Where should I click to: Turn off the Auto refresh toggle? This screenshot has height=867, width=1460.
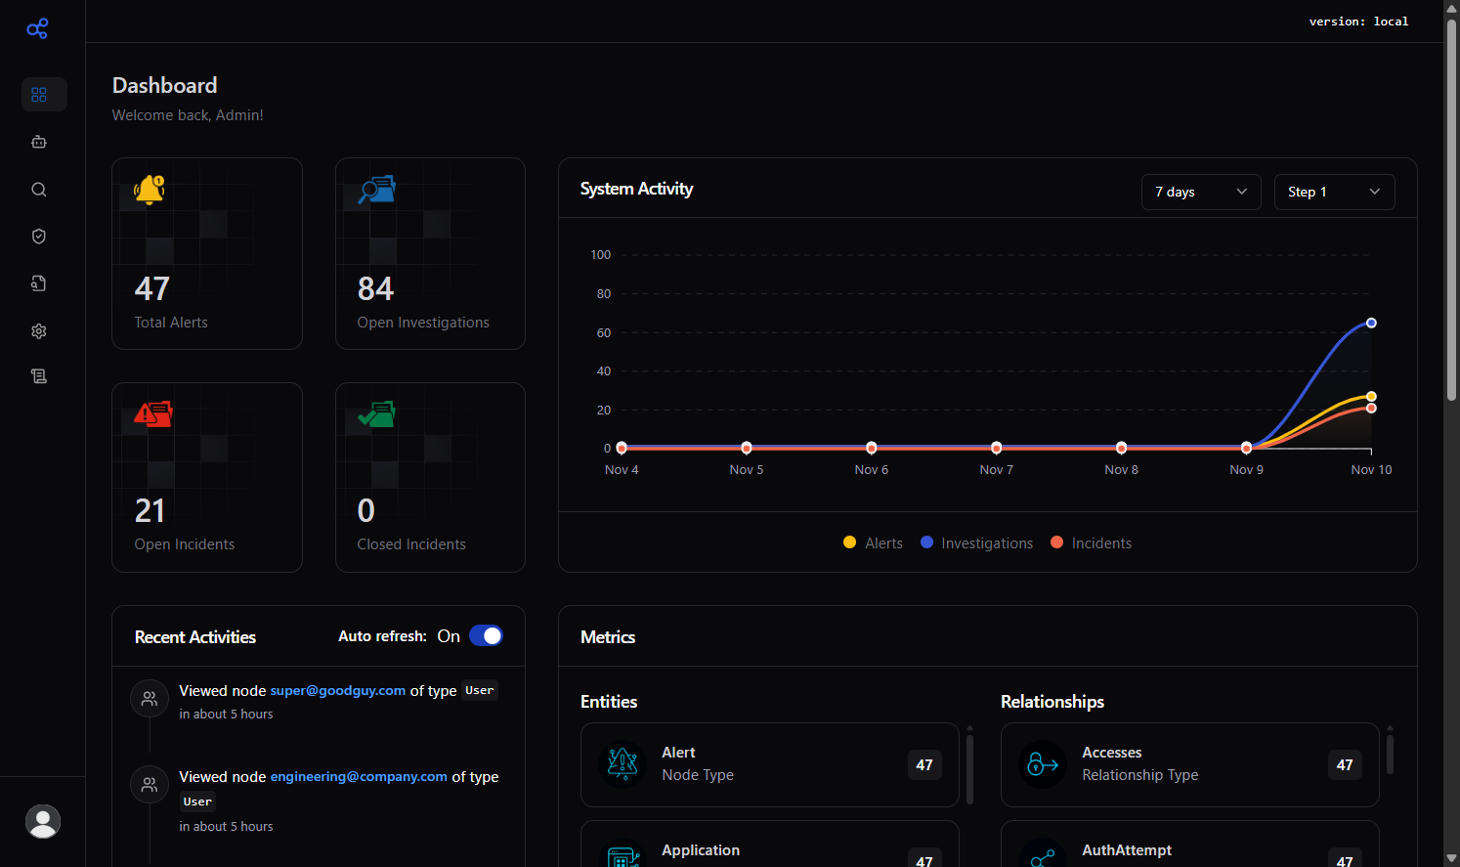tap(486, 635)
